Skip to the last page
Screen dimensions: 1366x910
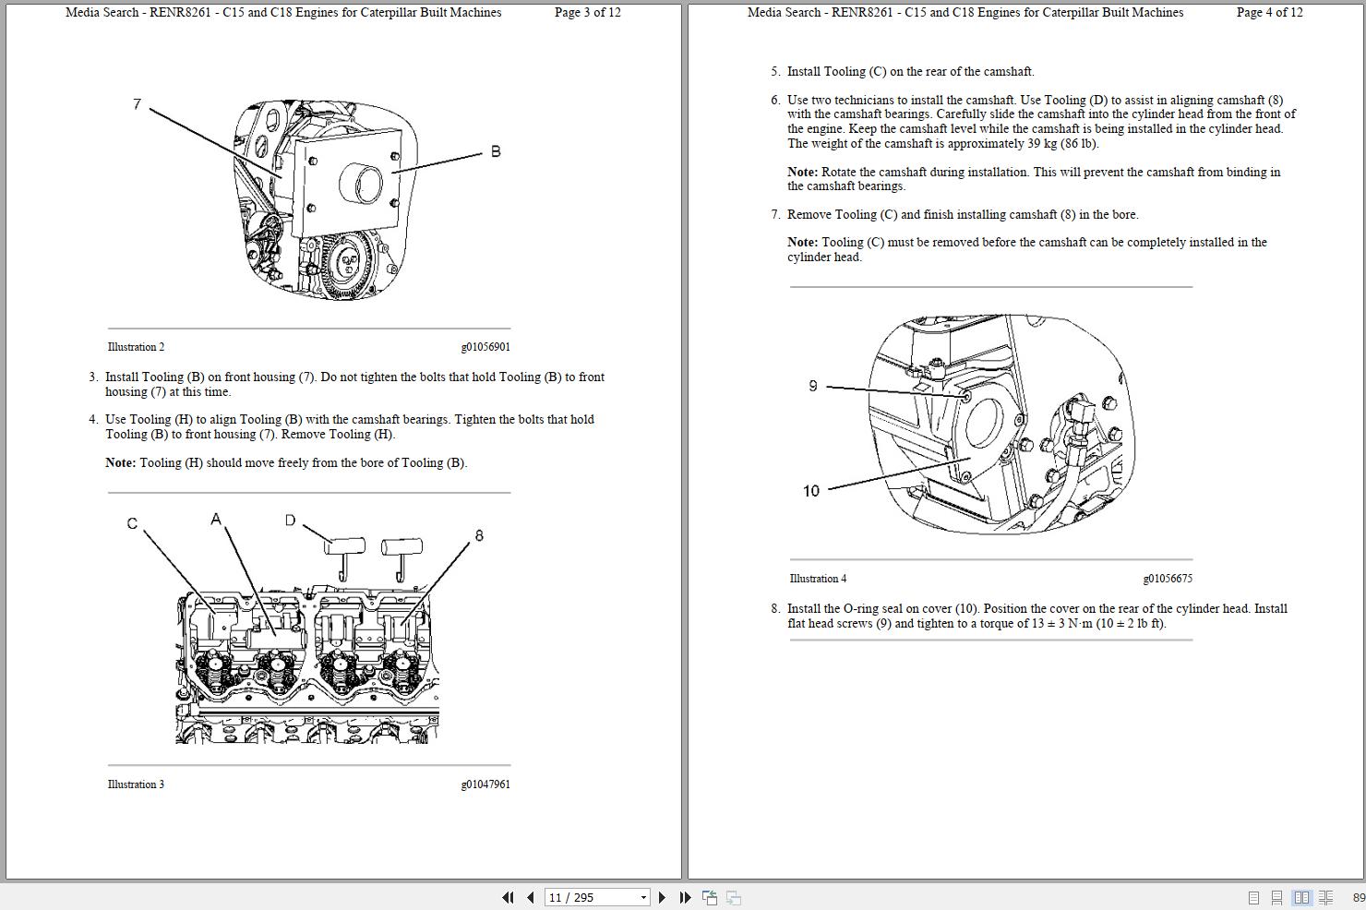[x=684, y=896]
